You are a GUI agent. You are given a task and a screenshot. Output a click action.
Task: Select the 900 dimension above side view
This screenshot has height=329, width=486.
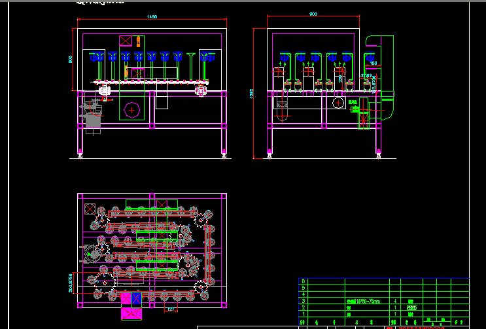(x=313, y=14)
